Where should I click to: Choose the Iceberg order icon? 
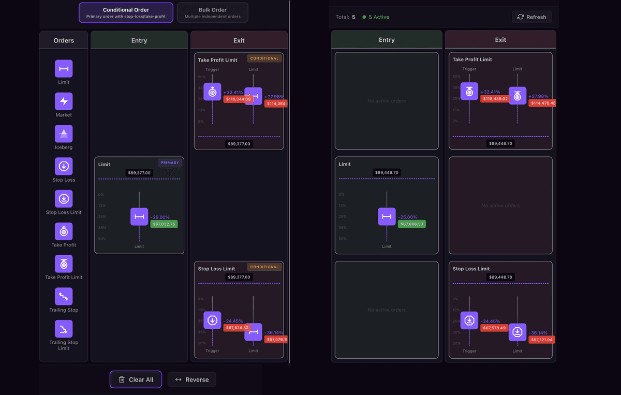click(64, 134)
